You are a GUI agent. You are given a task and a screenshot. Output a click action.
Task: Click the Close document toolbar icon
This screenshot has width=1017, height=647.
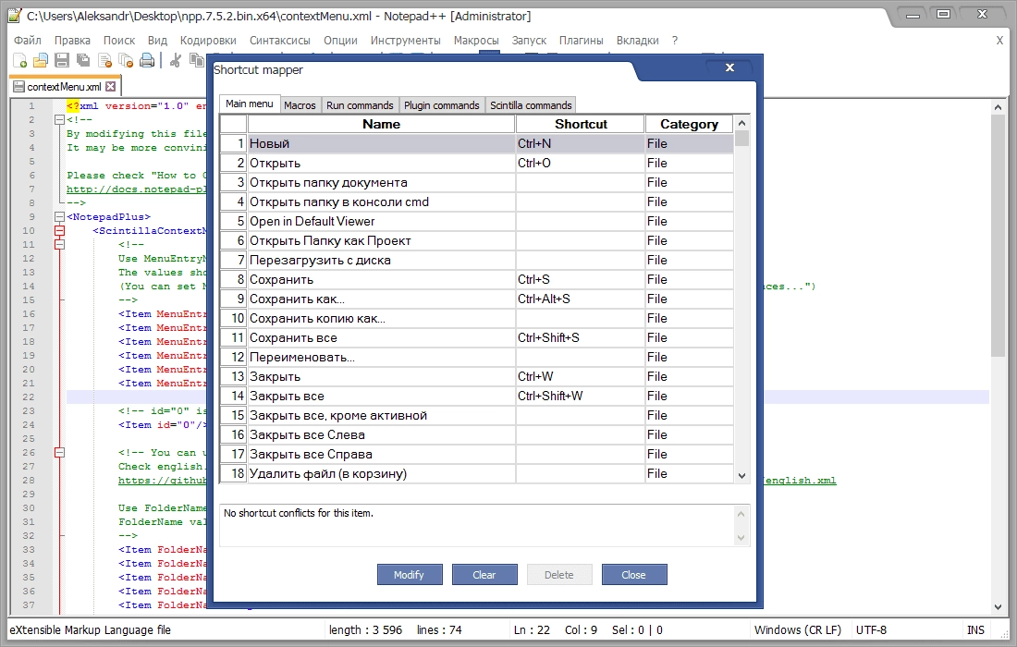point(104,61)
